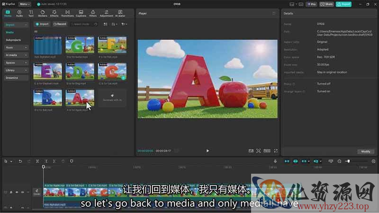Screen dimensions: 379x213
Task: Click the Split clip tool icon
Action: click(37, 161)
